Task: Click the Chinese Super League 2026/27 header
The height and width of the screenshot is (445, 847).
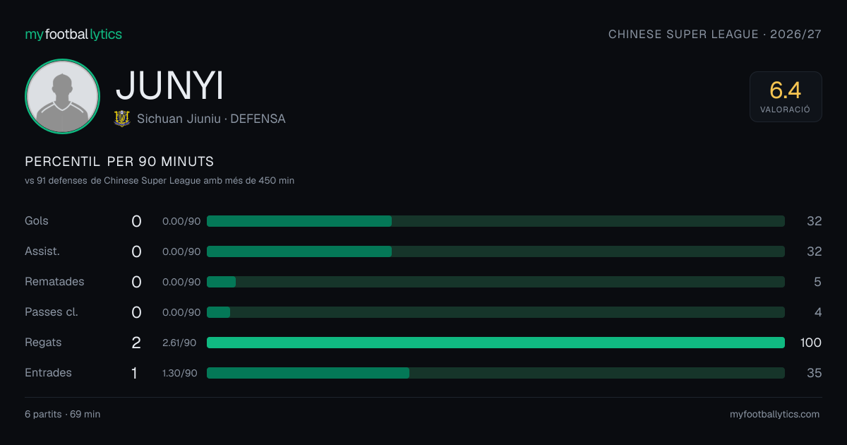Action: click(x=715, y=34)
